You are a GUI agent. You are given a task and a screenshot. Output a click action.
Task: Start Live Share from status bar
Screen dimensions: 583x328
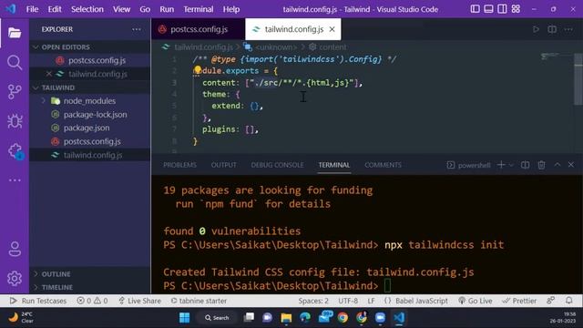pyautogui.click(x=139, y=301)
